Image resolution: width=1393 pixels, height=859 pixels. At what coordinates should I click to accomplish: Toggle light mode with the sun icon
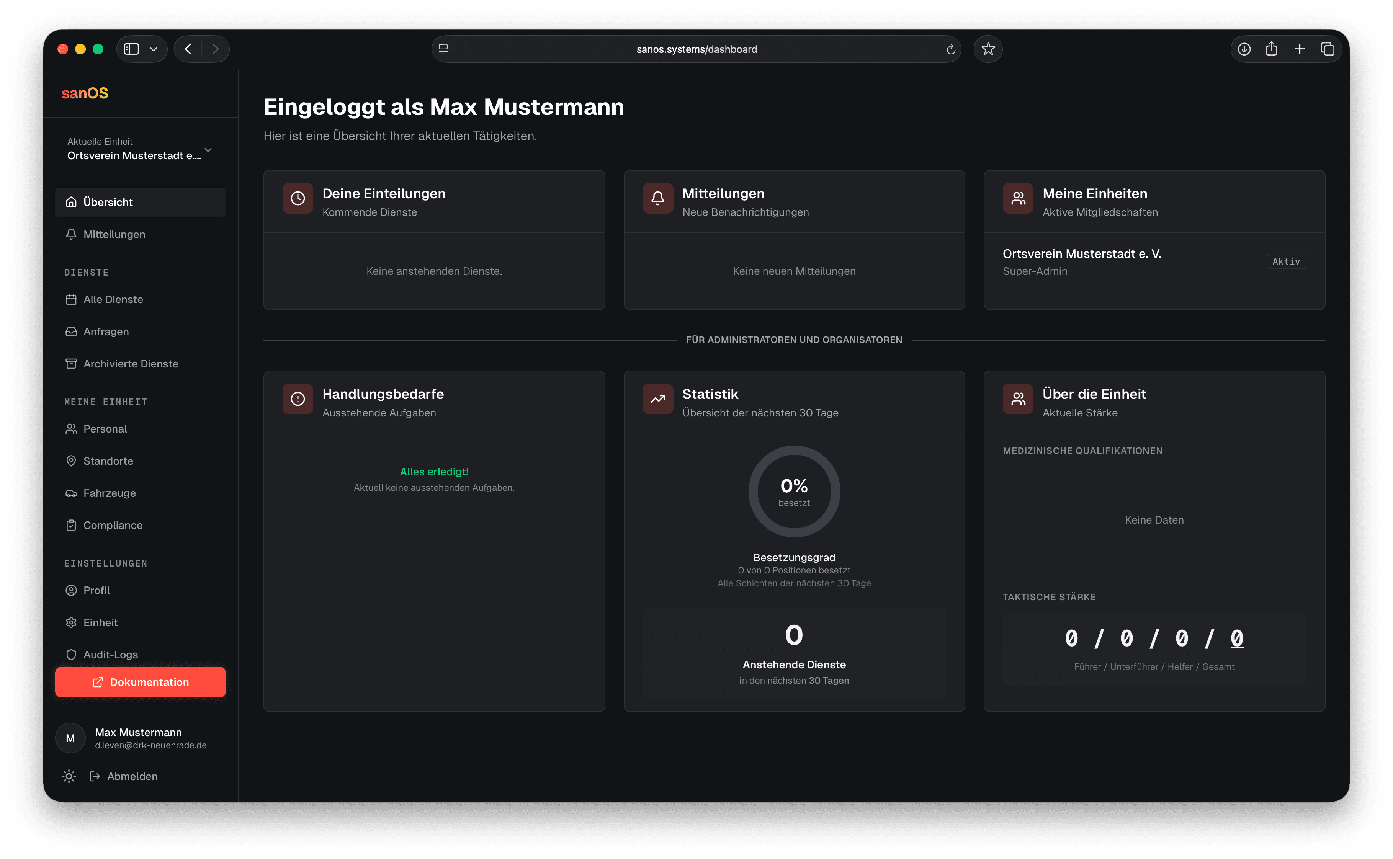tap(68, 776)
